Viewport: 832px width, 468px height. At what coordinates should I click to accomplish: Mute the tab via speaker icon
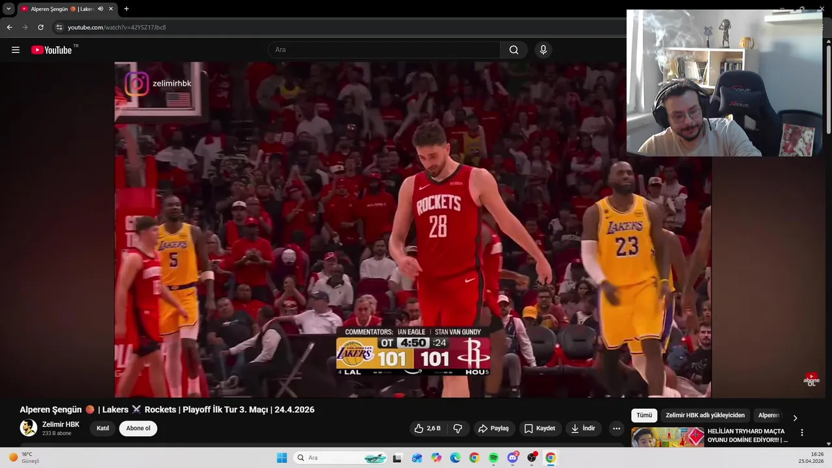100,9
